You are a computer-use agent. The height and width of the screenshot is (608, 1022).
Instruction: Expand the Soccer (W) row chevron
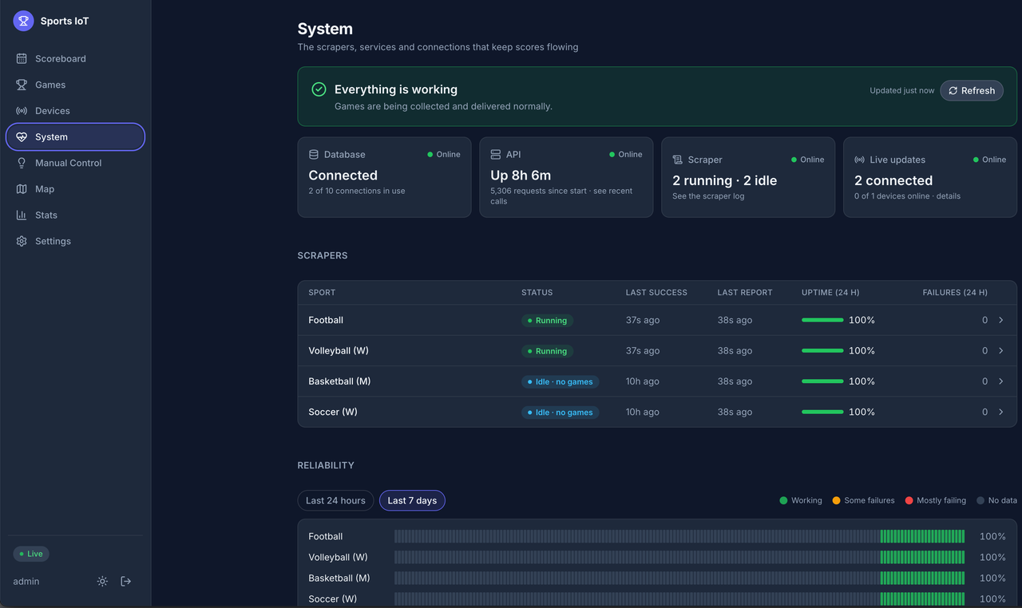(1001, 412)
